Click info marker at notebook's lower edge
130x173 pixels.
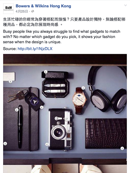pos(5,144)
